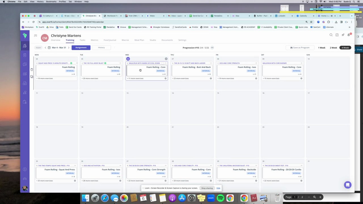Open Zoom from the Dock
363x204 pixels.
pyautogui.click(x=211, y=198)
